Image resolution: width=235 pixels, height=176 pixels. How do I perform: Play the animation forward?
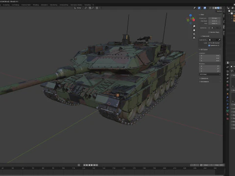(x=92, y=165)
